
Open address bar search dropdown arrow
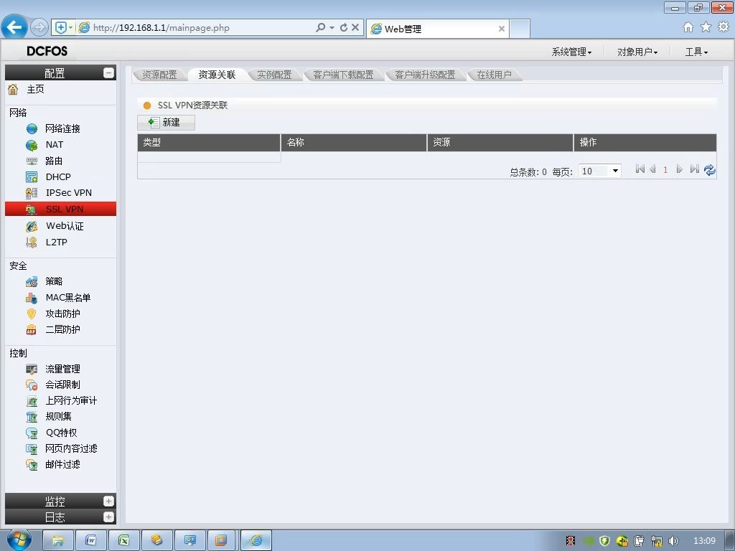332,28
